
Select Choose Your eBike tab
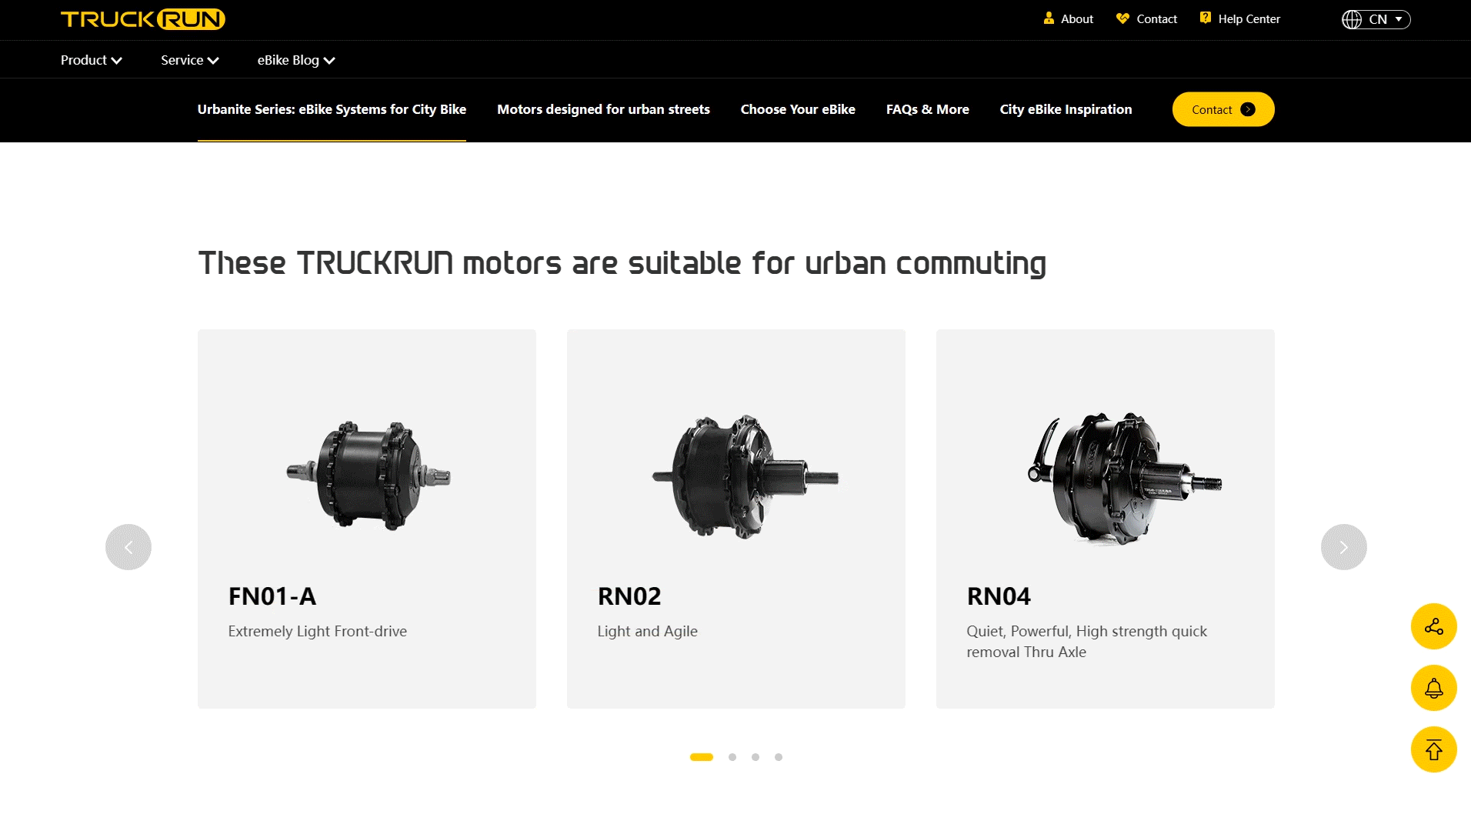tap(798, 109)
